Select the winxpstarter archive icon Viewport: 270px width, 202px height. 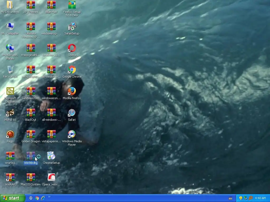31,69
